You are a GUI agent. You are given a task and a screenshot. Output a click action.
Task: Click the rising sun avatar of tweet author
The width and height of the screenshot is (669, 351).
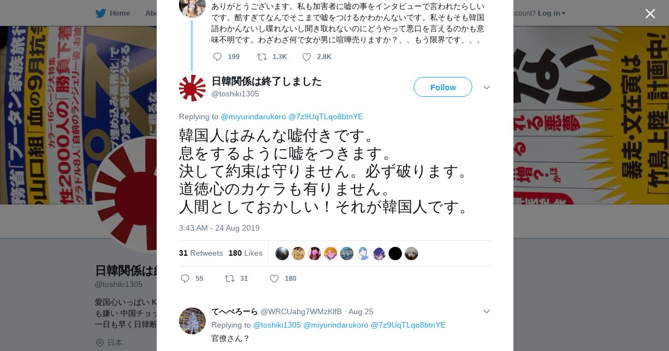(192, 88)
